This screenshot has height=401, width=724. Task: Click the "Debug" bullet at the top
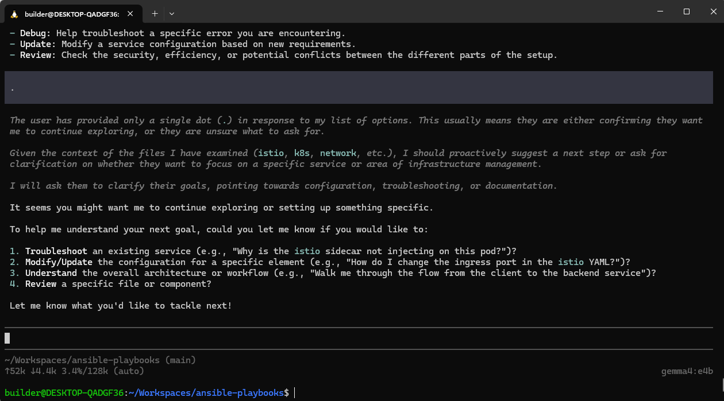(36, 33)
